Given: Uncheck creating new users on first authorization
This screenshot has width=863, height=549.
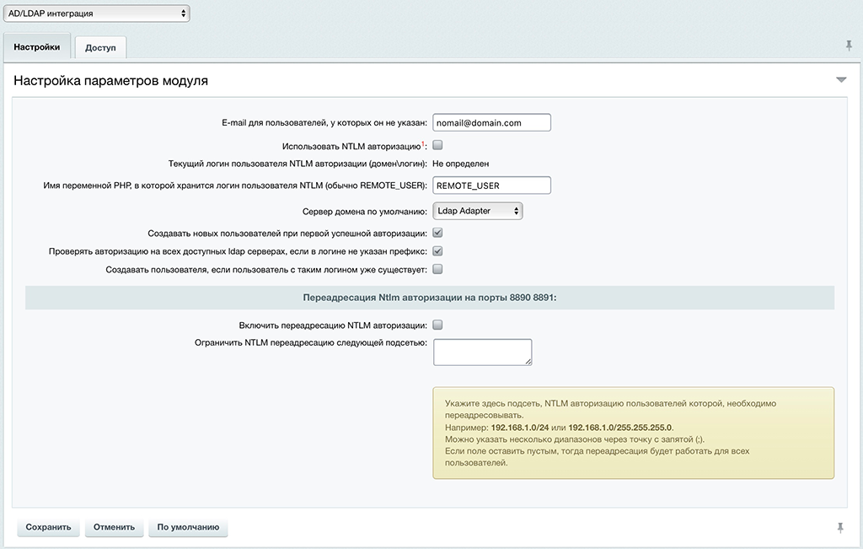Looking at the screenshot, I should 437,232.
